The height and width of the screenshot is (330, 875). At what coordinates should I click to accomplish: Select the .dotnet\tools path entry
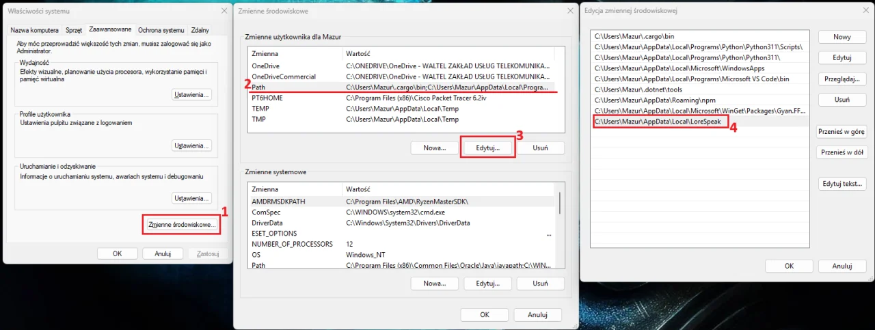click(x=700, y=90)
